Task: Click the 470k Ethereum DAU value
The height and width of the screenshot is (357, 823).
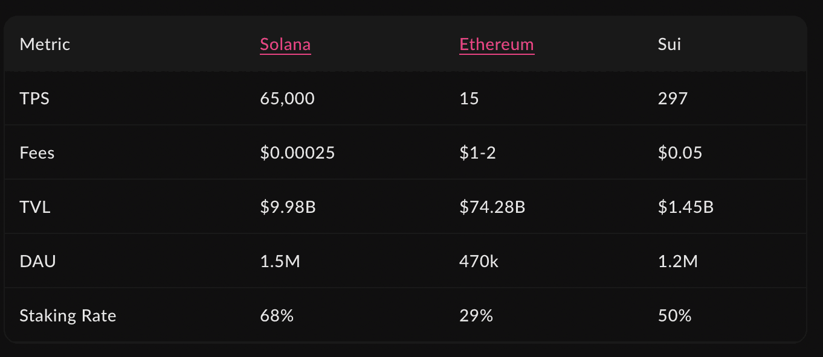Action: [479, 261]
